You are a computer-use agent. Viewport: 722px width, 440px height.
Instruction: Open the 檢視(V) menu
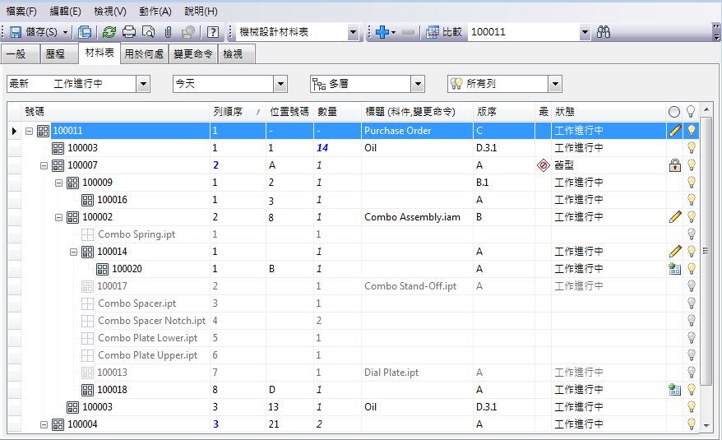click(x=110, y=11)
